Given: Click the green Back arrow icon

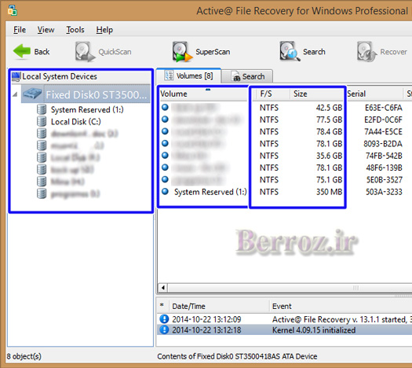Looking at the screenshot, I should [x=22, y=51].
